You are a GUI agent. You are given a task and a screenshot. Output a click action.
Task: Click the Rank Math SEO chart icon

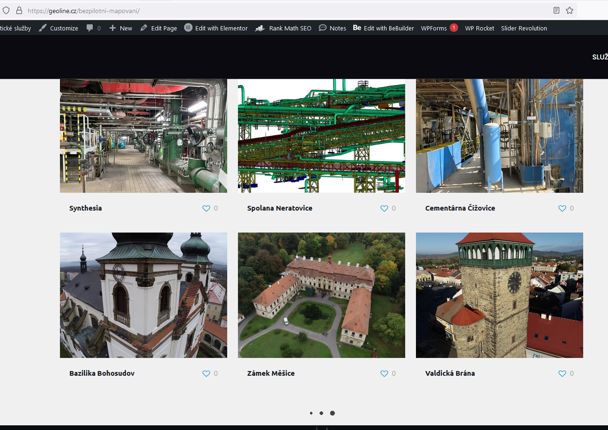click(260, 28)
